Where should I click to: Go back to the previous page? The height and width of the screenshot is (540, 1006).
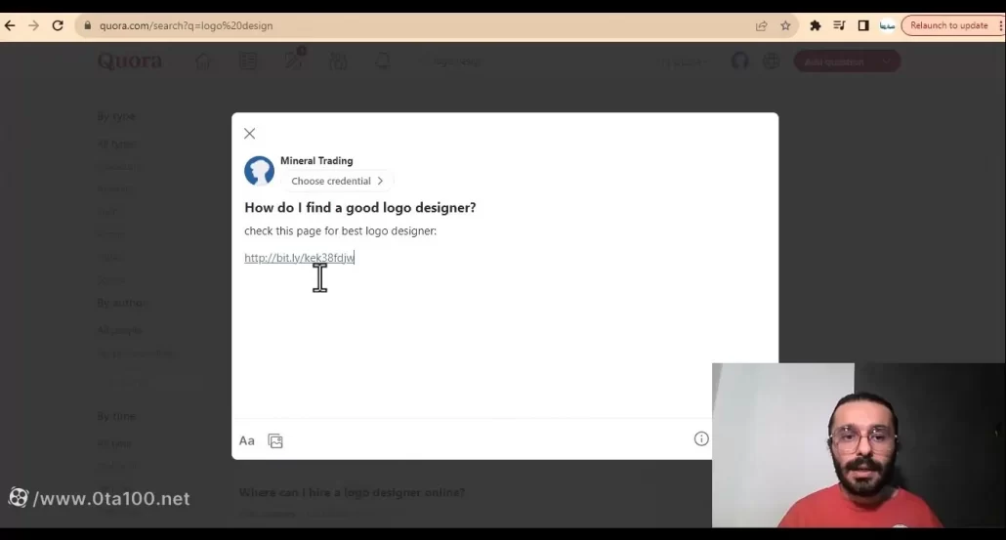click(x=11, y=25)
